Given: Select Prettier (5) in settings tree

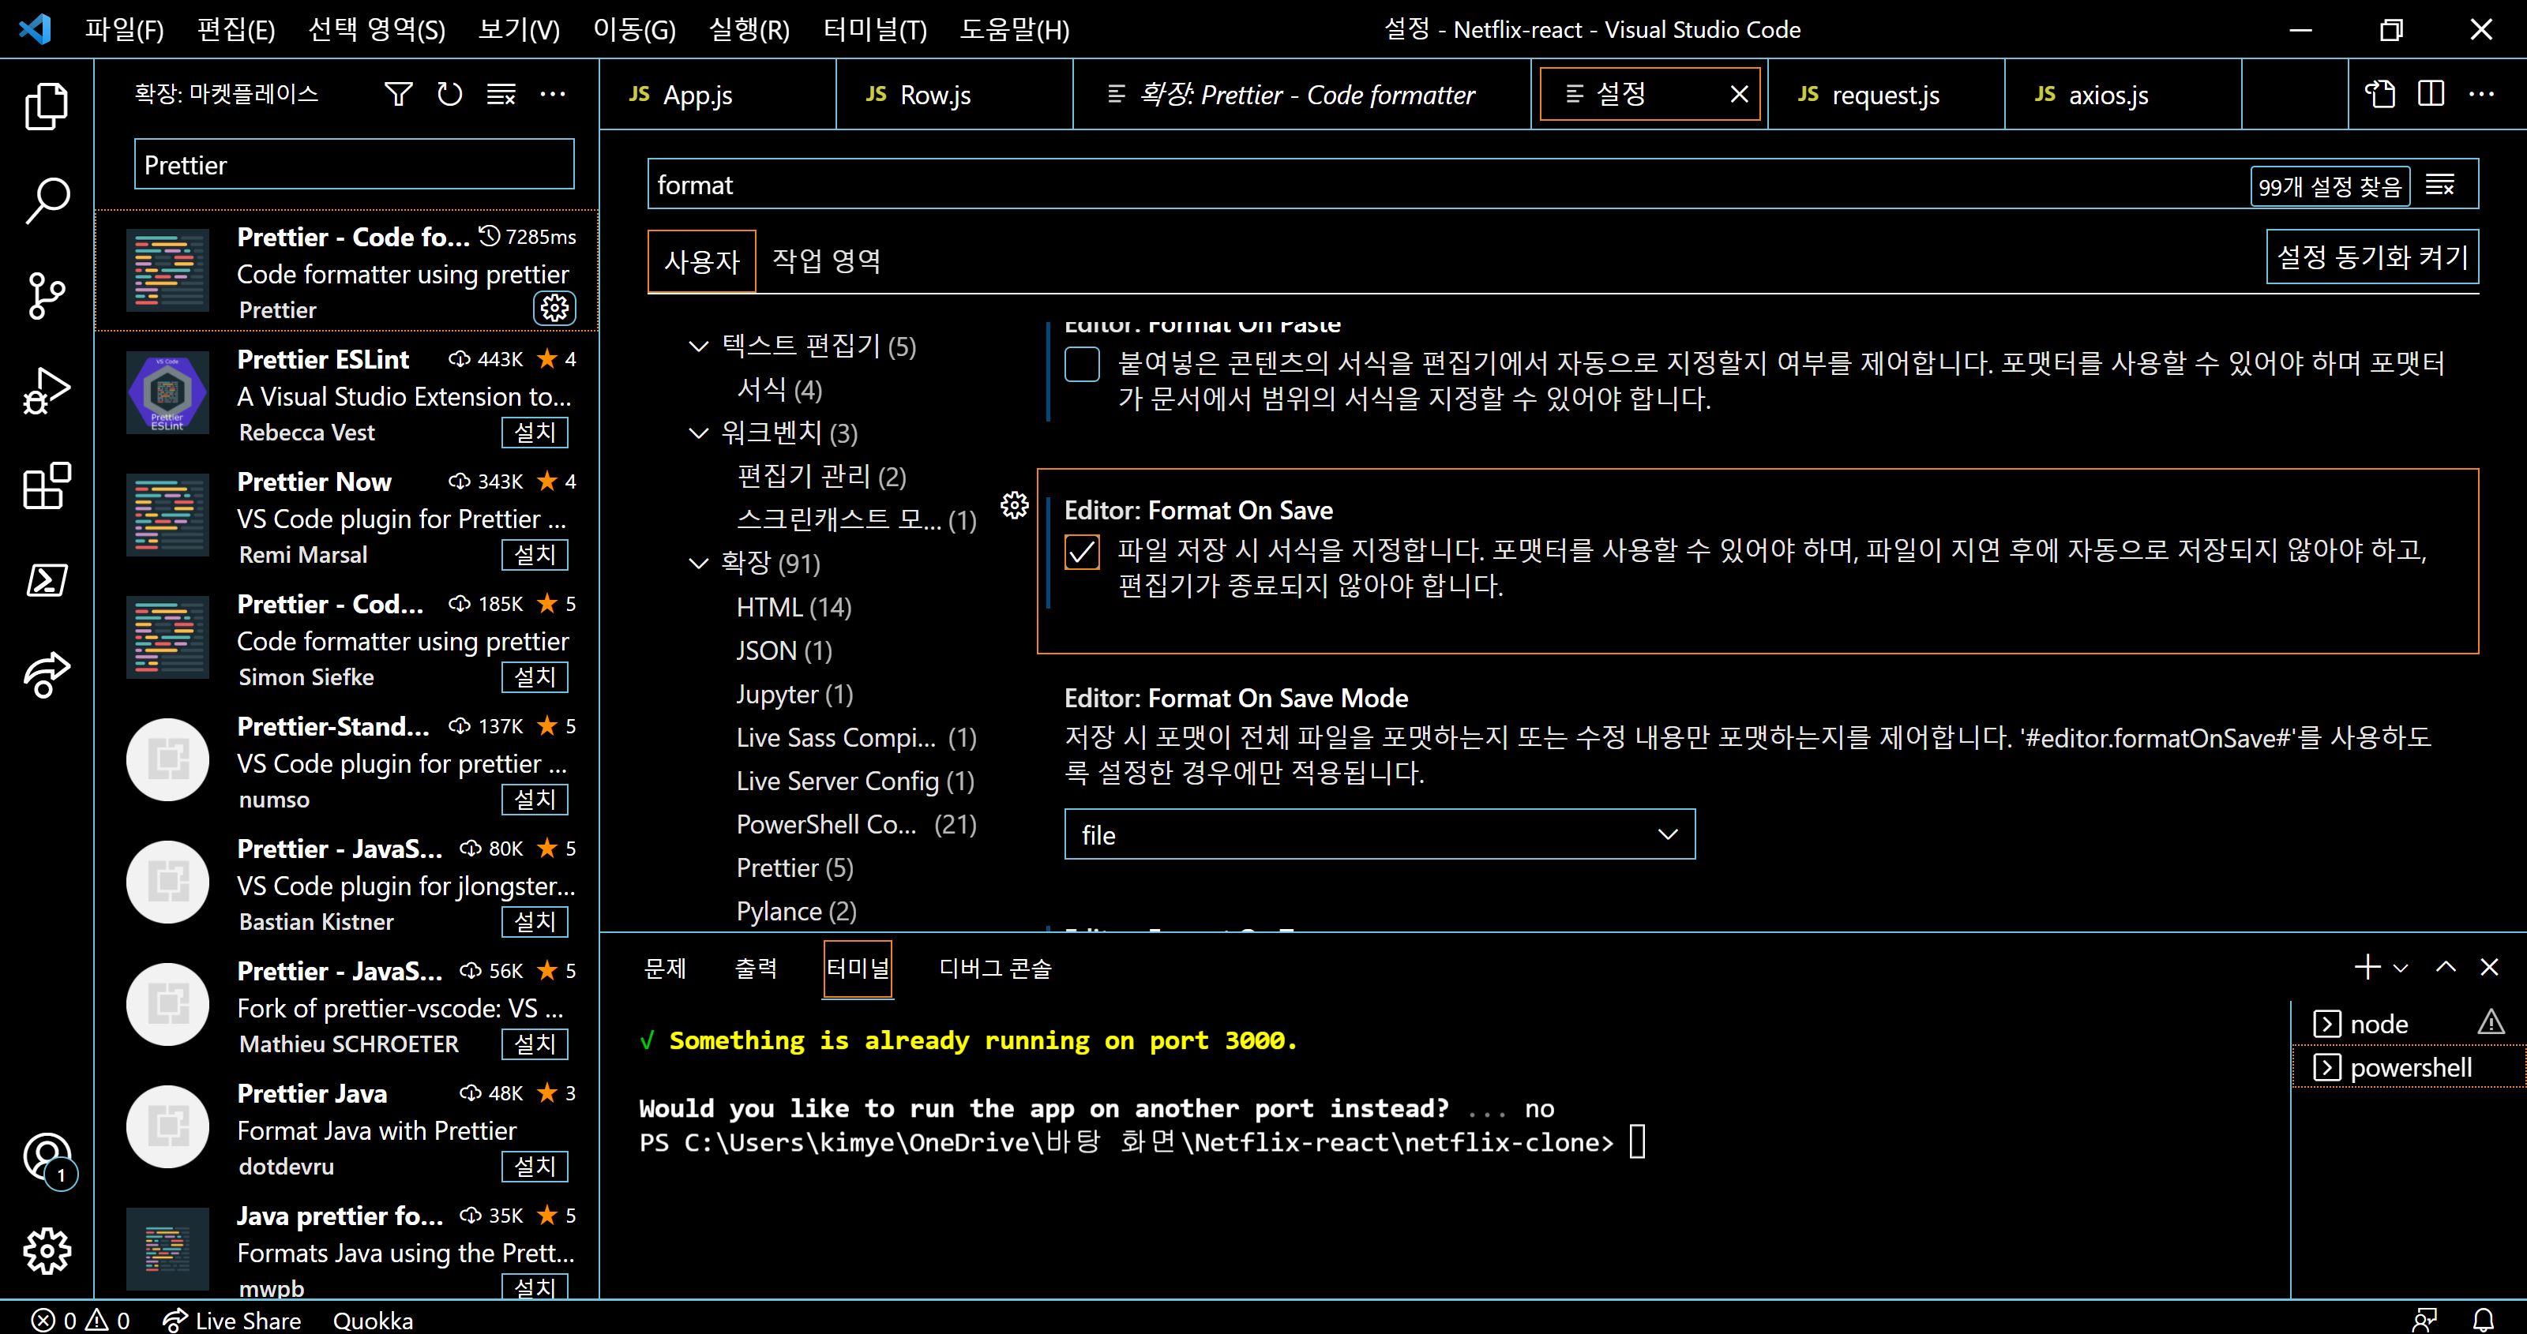Looking at the screenshot, I should coord(794,867).
